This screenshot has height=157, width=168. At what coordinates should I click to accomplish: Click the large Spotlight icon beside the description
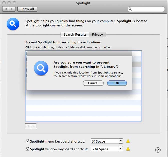[x=13, y=24]
